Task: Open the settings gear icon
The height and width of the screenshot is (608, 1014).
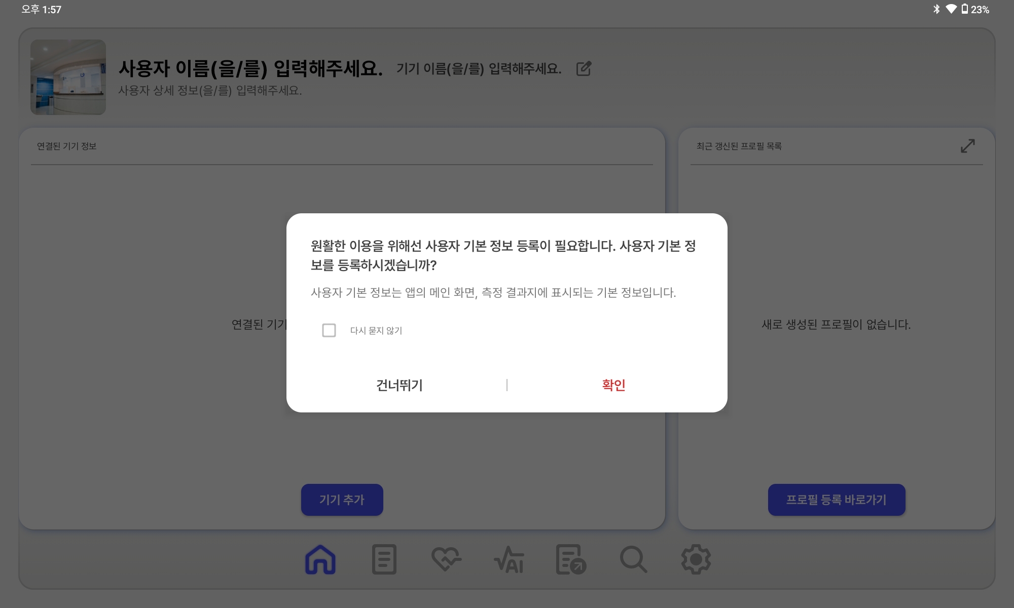Action: coord(696,559)
